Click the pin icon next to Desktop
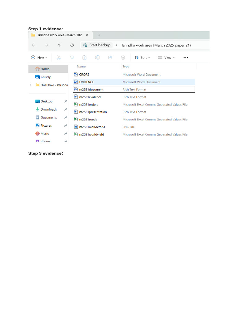 pos(66,101)
